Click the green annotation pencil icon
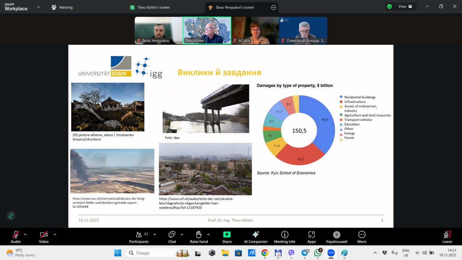The height and width of the screenshot is (260, 462). click(x=11, y=216)
